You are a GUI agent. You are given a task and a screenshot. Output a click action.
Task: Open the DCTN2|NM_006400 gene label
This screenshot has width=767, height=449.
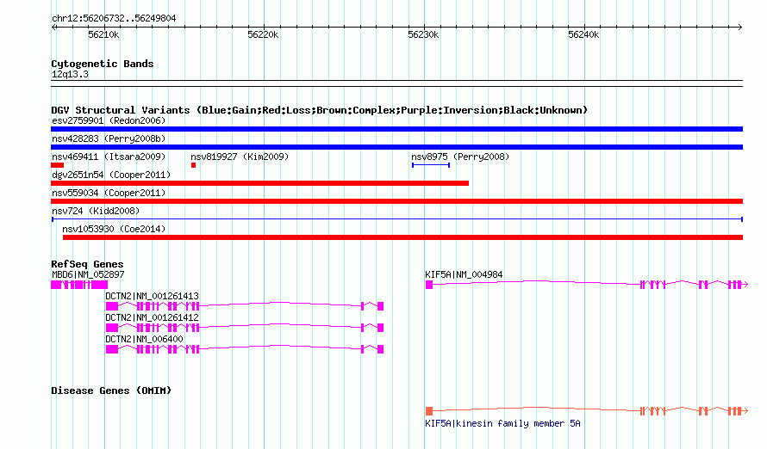(x=144, y=339)
